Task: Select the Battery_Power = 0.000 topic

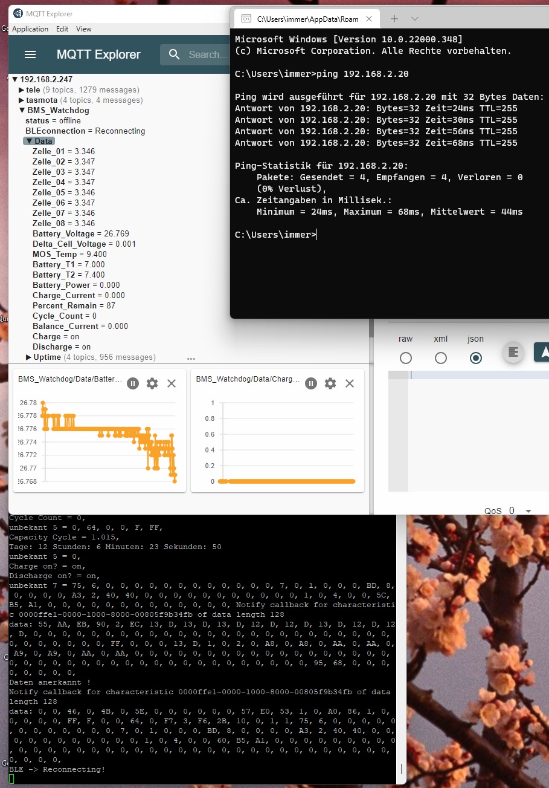Action: [76, 285]
